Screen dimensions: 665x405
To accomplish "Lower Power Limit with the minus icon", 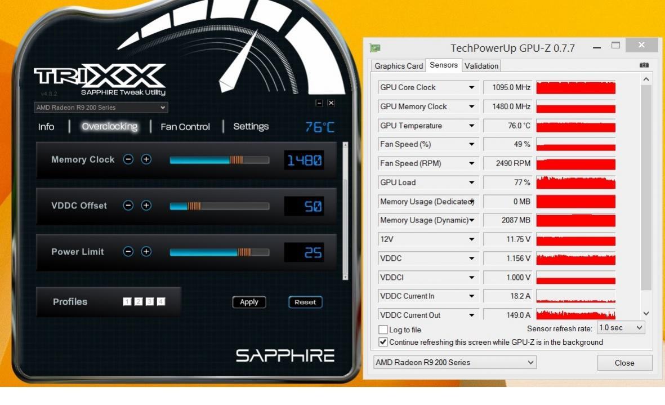I will click(128, 251).
